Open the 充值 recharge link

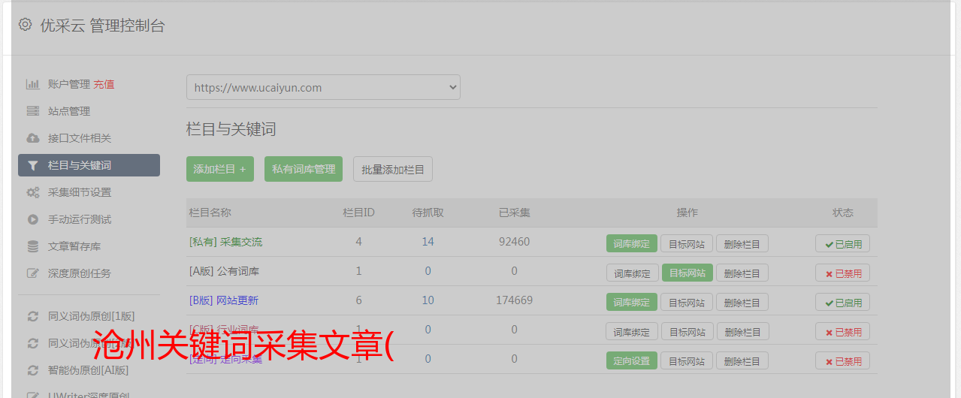(x=104, y=84)
